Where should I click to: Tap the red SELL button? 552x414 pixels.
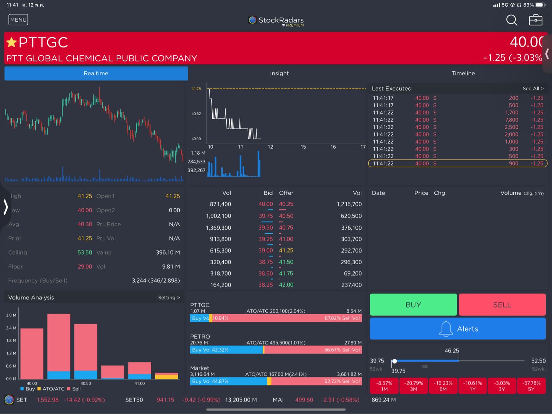pyautogui.click(x=502, y=305)
